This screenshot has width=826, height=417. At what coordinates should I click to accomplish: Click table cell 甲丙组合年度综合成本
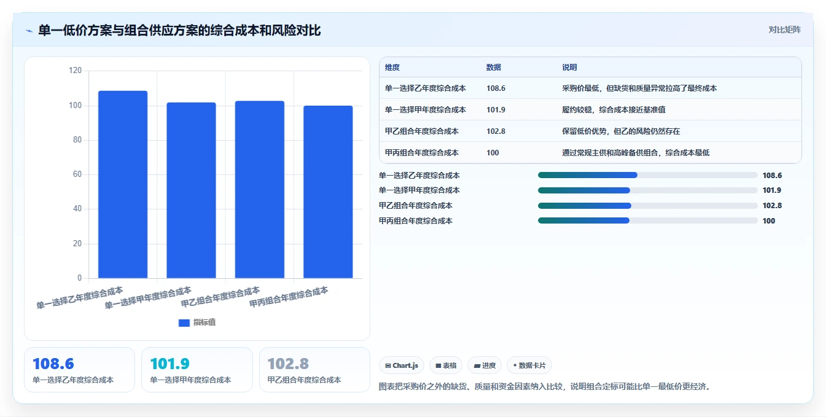pyautogui.click(x=422, y=153)
